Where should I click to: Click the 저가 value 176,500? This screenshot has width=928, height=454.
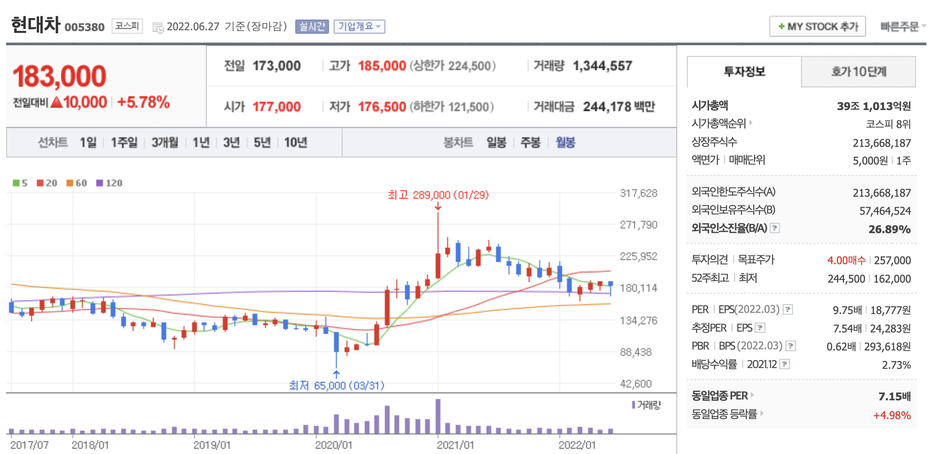click(382, 107)
